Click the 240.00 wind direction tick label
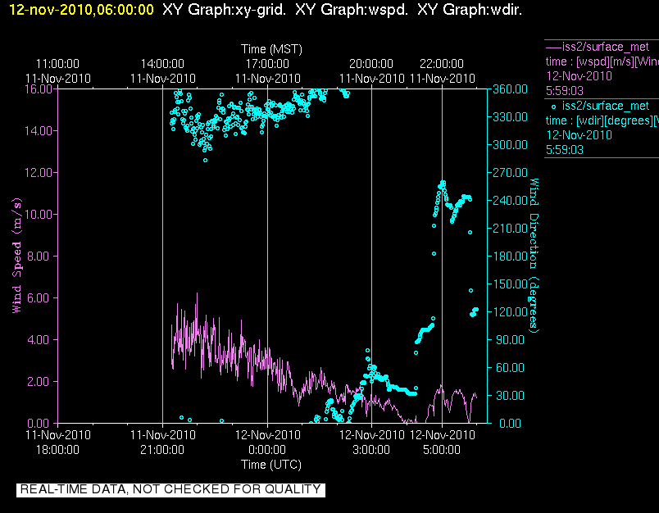The height and width of the screenshot is (513, 659). (510, 201)
